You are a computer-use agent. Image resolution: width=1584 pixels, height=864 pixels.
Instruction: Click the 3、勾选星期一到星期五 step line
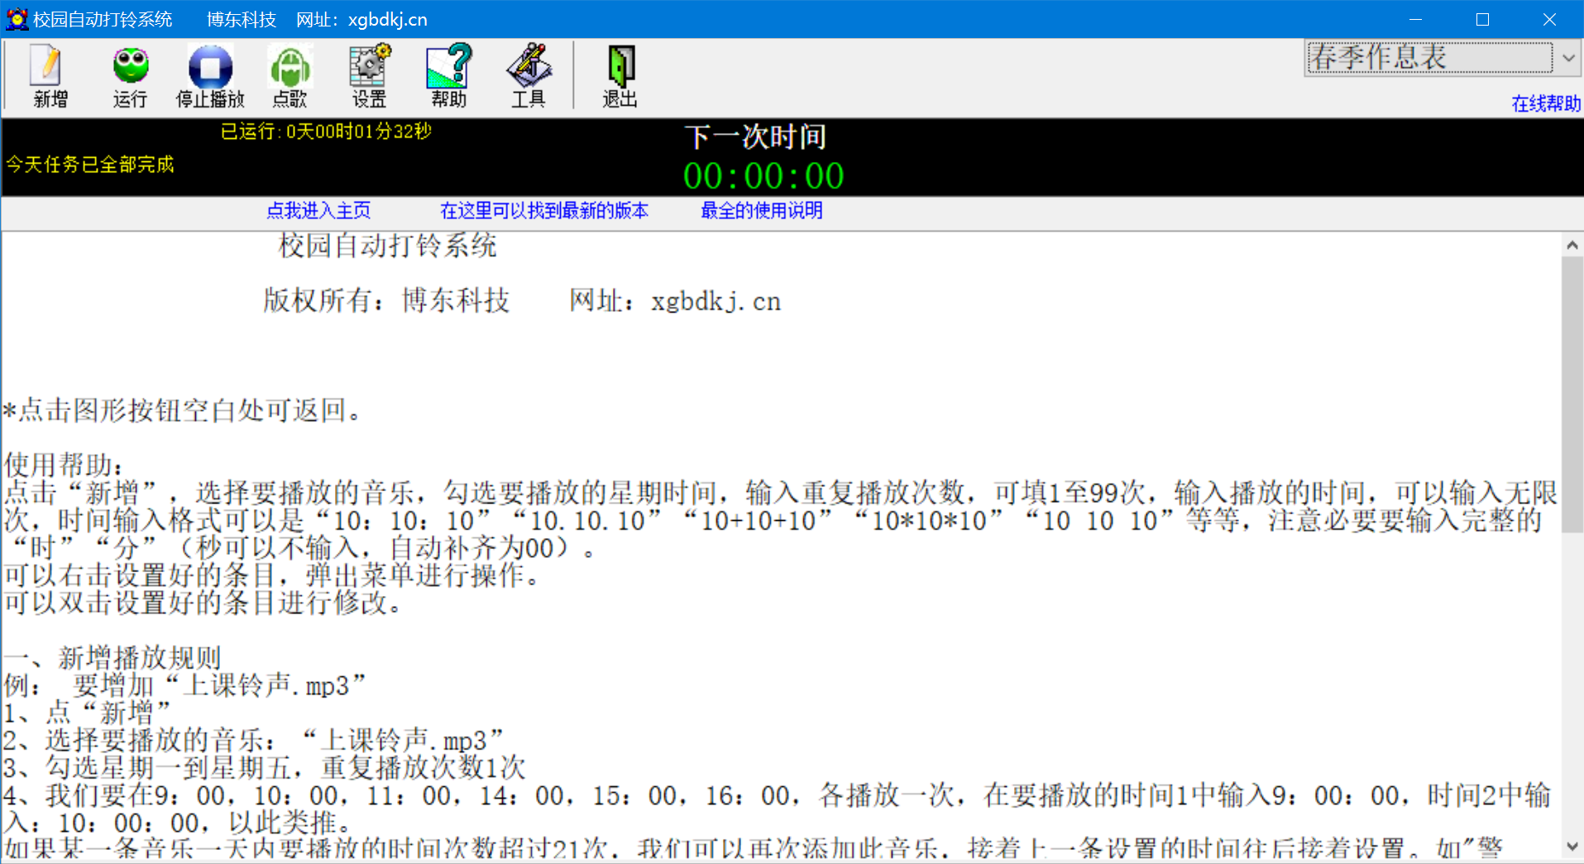pos(264,767)
